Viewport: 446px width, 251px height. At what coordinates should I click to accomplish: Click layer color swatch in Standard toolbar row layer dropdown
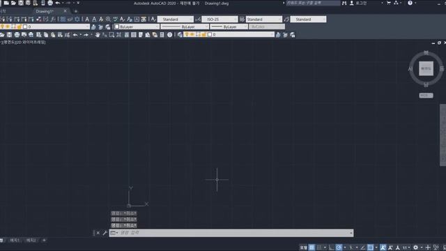coord(210,34)
